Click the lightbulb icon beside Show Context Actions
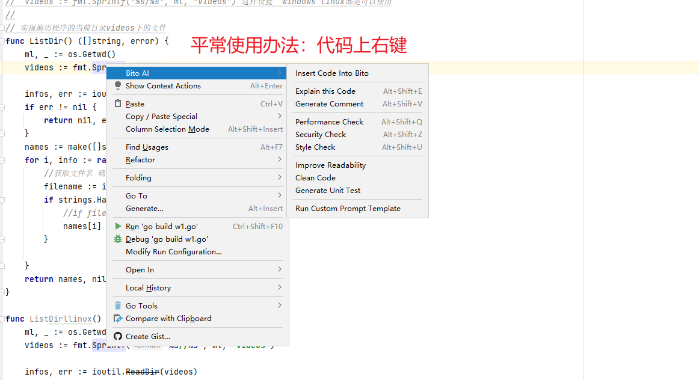699x380 pixels. [x=118, y=85]
